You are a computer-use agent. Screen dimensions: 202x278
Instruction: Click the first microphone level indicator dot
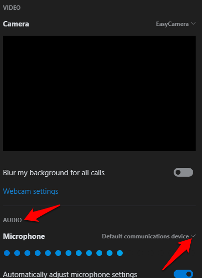pos(7,253)
